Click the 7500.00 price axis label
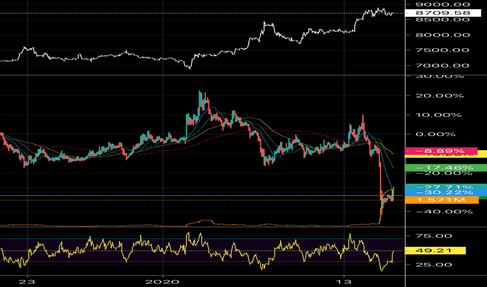Viewport: 487px width, 287px height. (x=443, y=50)
